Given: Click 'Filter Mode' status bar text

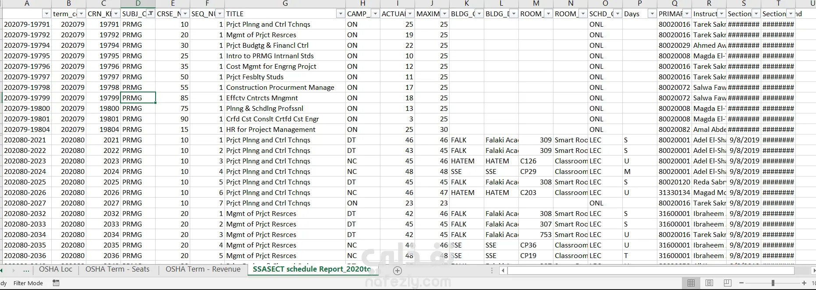Looking at the screenshot, I should pos(28,283).
